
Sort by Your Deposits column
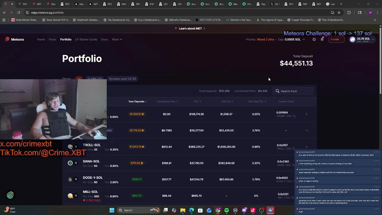click(x=137, y=102)
